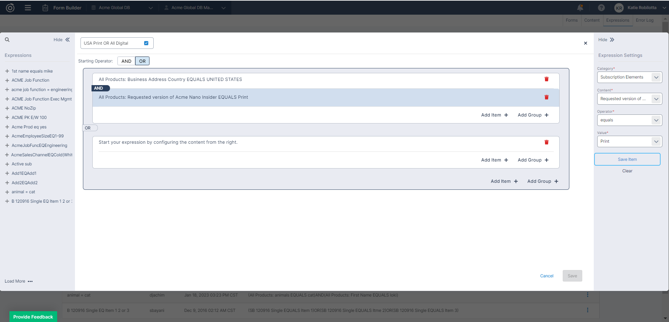Image resolution: width=669 pixels, height=322 pixels.
Task: Open the hamburger navigation menu
Action: pyautogui.click(x=28, y=8)
